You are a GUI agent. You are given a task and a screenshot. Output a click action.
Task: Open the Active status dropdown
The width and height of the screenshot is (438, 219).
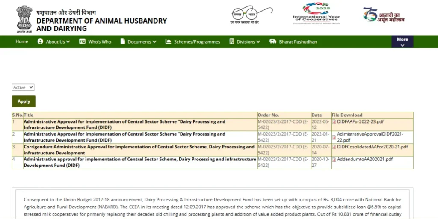point(23,87)
